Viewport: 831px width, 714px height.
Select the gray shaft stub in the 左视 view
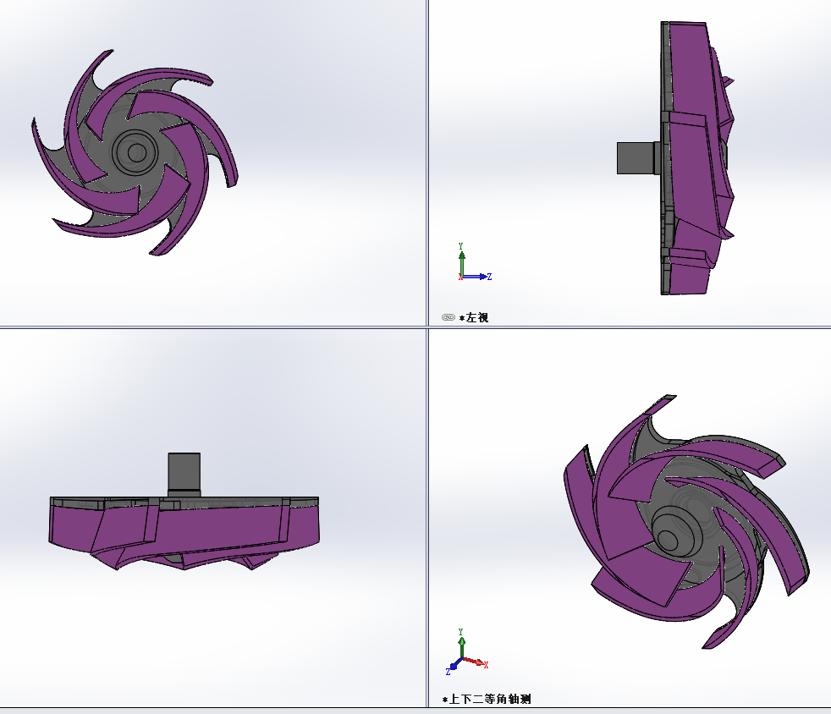635,157
